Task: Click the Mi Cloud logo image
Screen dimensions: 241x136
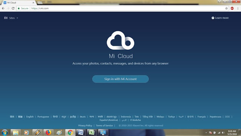Action: pos(120,40)
